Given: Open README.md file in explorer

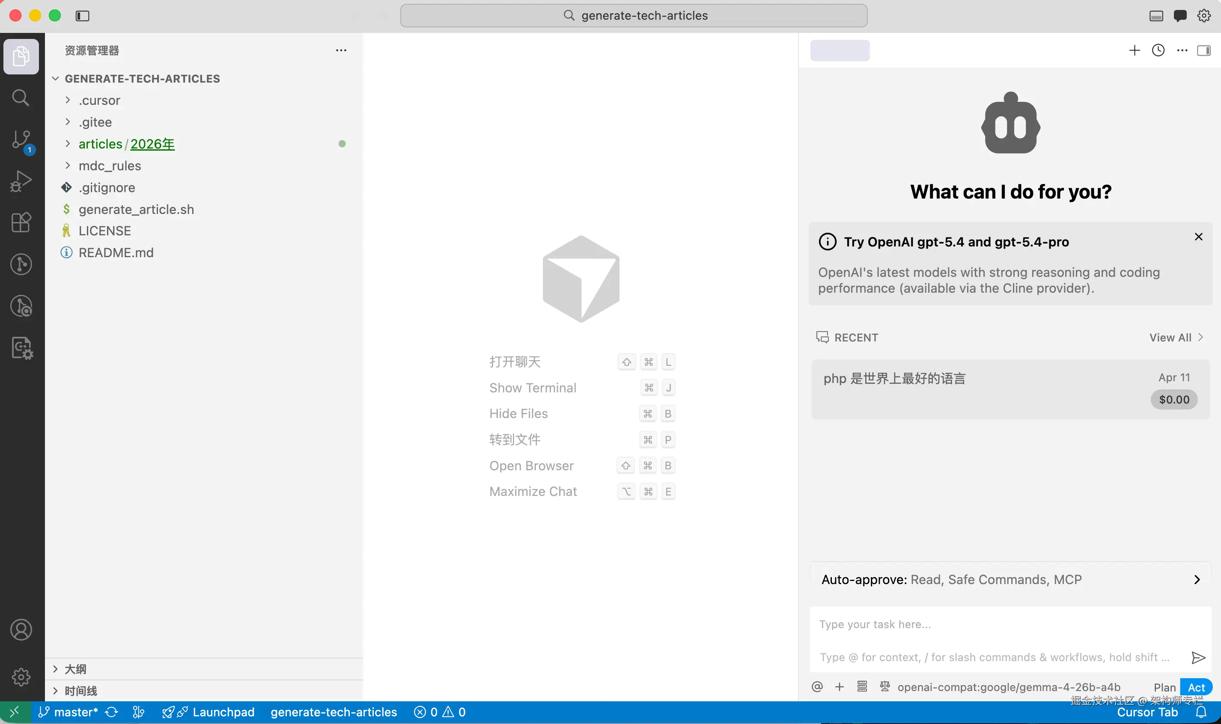Looking at the screenshot, I should click(116, 253).
